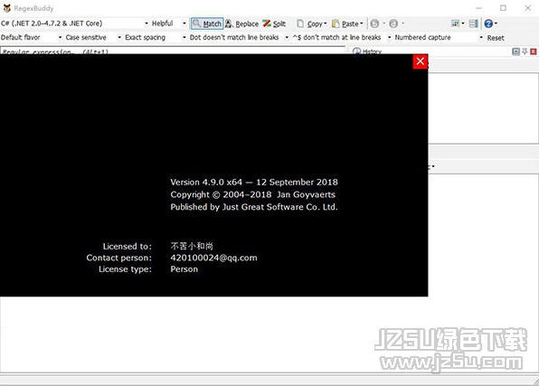Open the Paste dropdown arrow

coord(362,24)
